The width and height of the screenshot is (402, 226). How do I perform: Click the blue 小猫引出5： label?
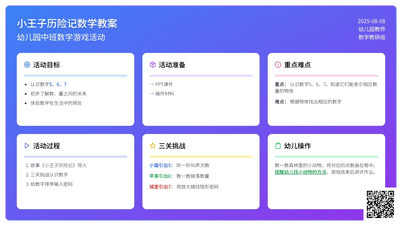click(x=161, y=165)
